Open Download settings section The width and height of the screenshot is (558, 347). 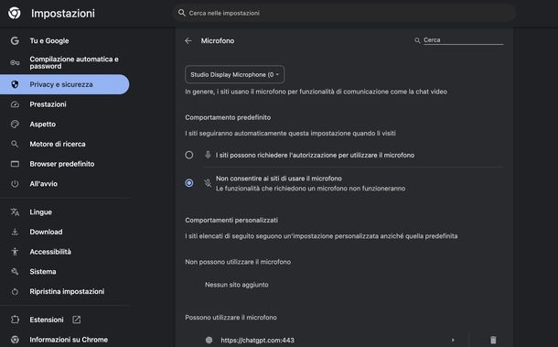coord(65,232)
